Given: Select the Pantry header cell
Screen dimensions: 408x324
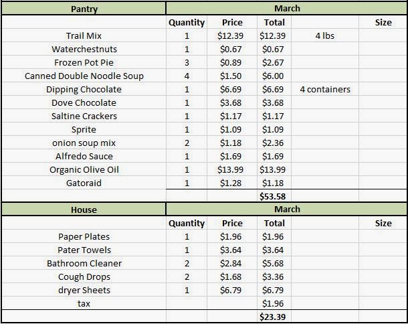Looking at the screenshot, I should tap(84, 9).
